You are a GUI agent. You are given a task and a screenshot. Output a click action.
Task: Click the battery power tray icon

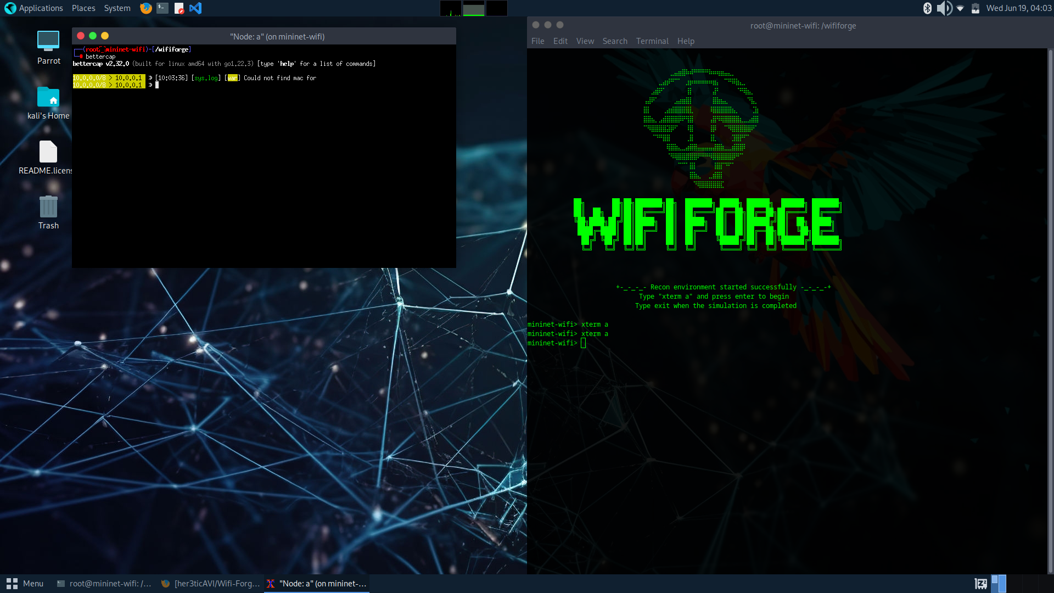[975, 8]
